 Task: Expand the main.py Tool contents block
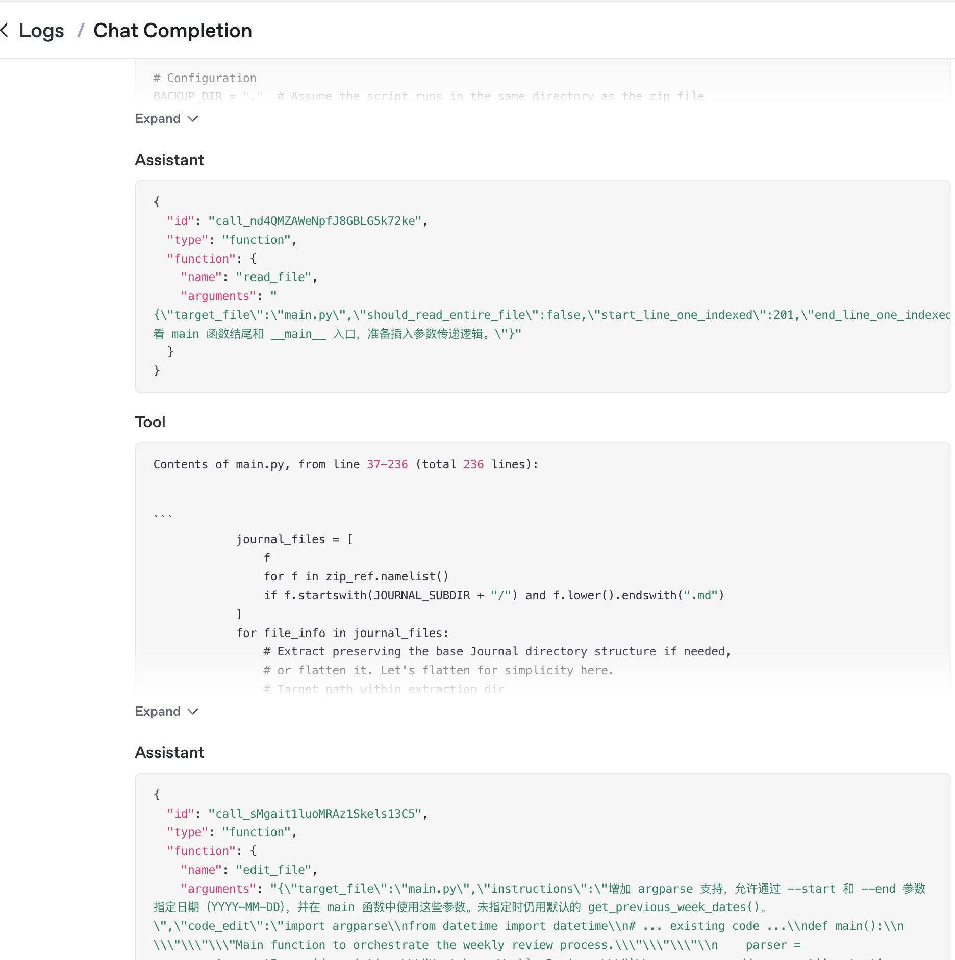point(166,712)
